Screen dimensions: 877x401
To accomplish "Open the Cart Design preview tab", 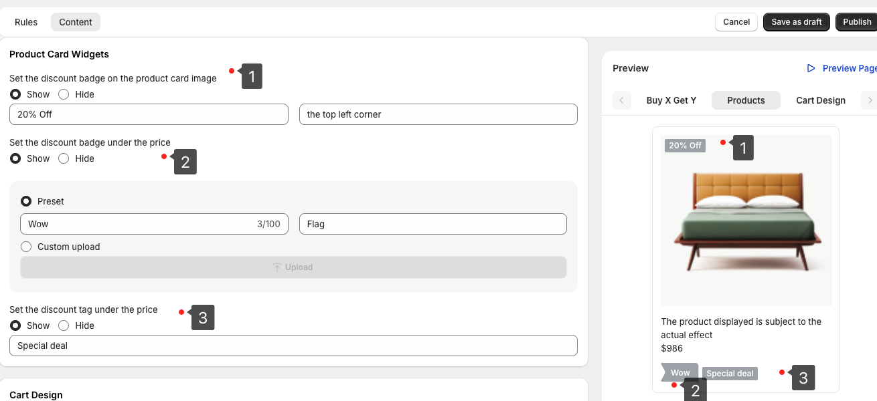I will point(820,100).
